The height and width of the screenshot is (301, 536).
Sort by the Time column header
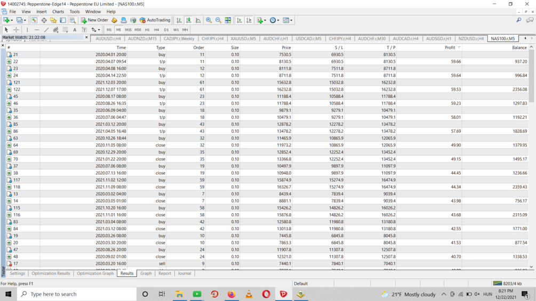(122, 47)
